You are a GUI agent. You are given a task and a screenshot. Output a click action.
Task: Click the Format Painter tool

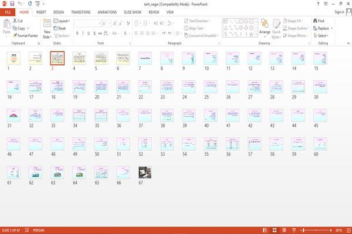click(25, 36)
